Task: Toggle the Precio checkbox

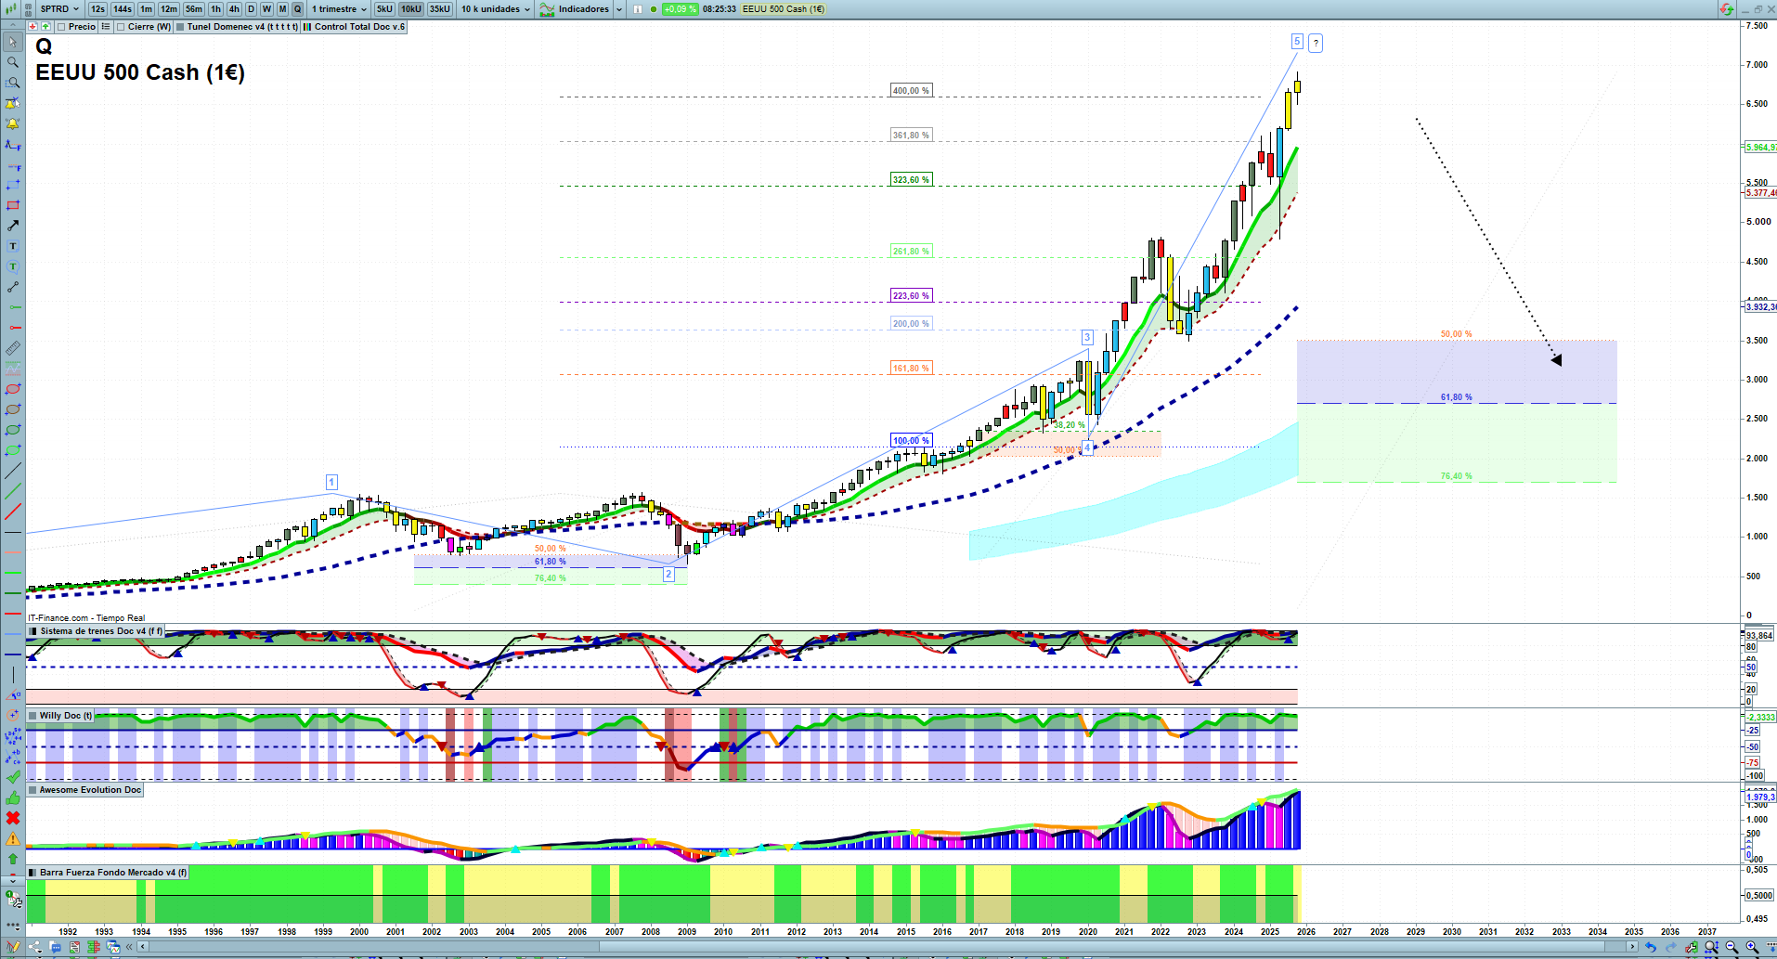Action: (x=61, y=27)
